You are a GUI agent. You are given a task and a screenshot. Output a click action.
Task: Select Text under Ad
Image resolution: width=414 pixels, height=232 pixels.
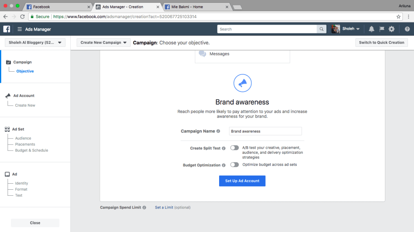19,195
